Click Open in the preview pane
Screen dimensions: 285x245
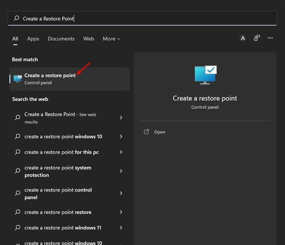(160, 132)
